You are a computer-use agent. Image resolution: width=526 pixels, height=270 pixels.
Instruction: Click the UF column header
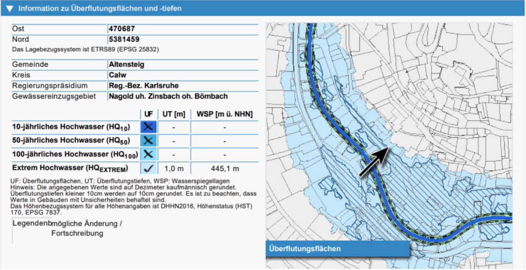(x=149, y=114)
